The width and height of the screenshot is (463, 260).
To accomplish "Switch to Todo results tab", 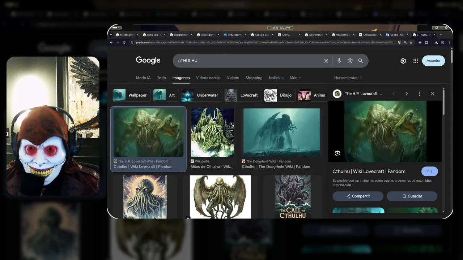I will pyautogui.click(x=162, y=78).
